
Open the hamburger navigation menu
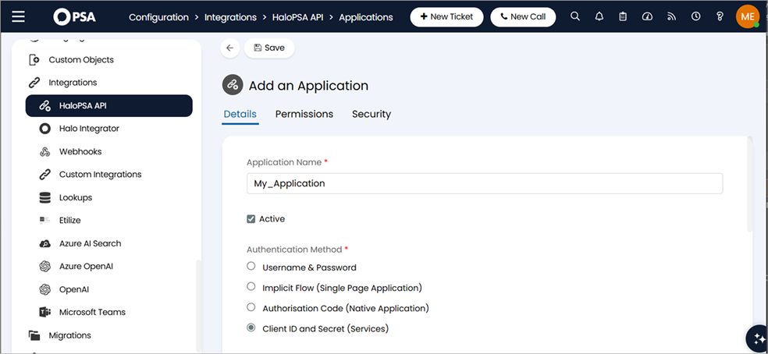[19, 16]
